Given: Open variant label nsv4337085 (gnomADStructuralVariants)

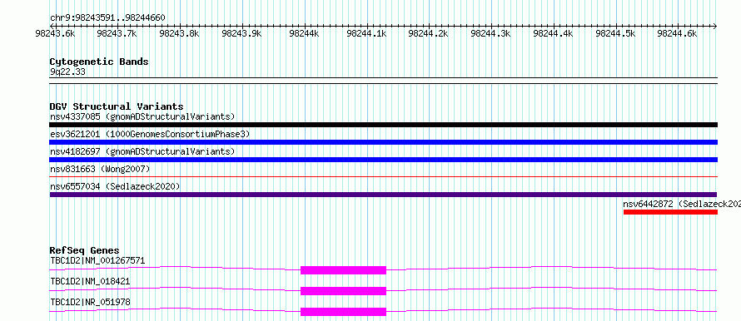Looking at the screenshot, I should point(142,116).
